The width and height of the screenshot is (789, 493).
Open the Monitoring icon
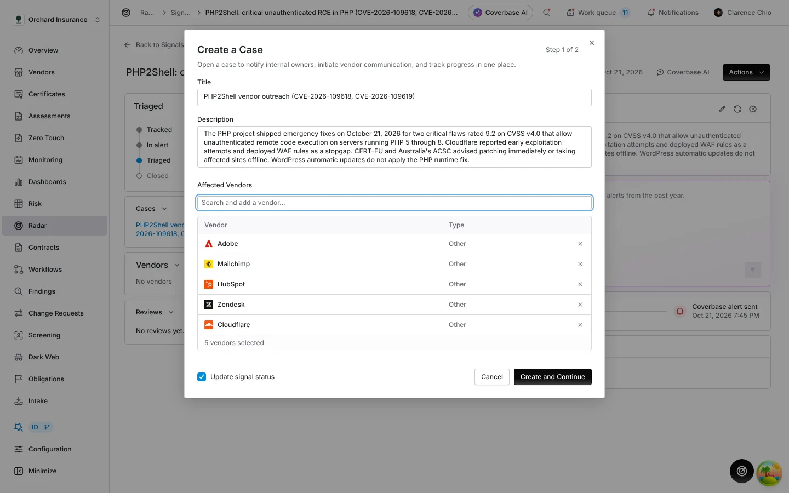(x=19, y=160)
